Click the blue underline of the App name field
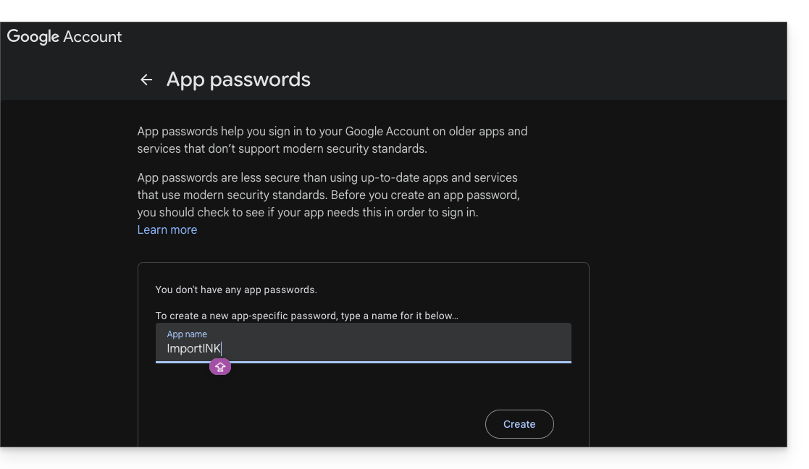 click(x=362, y=362)
